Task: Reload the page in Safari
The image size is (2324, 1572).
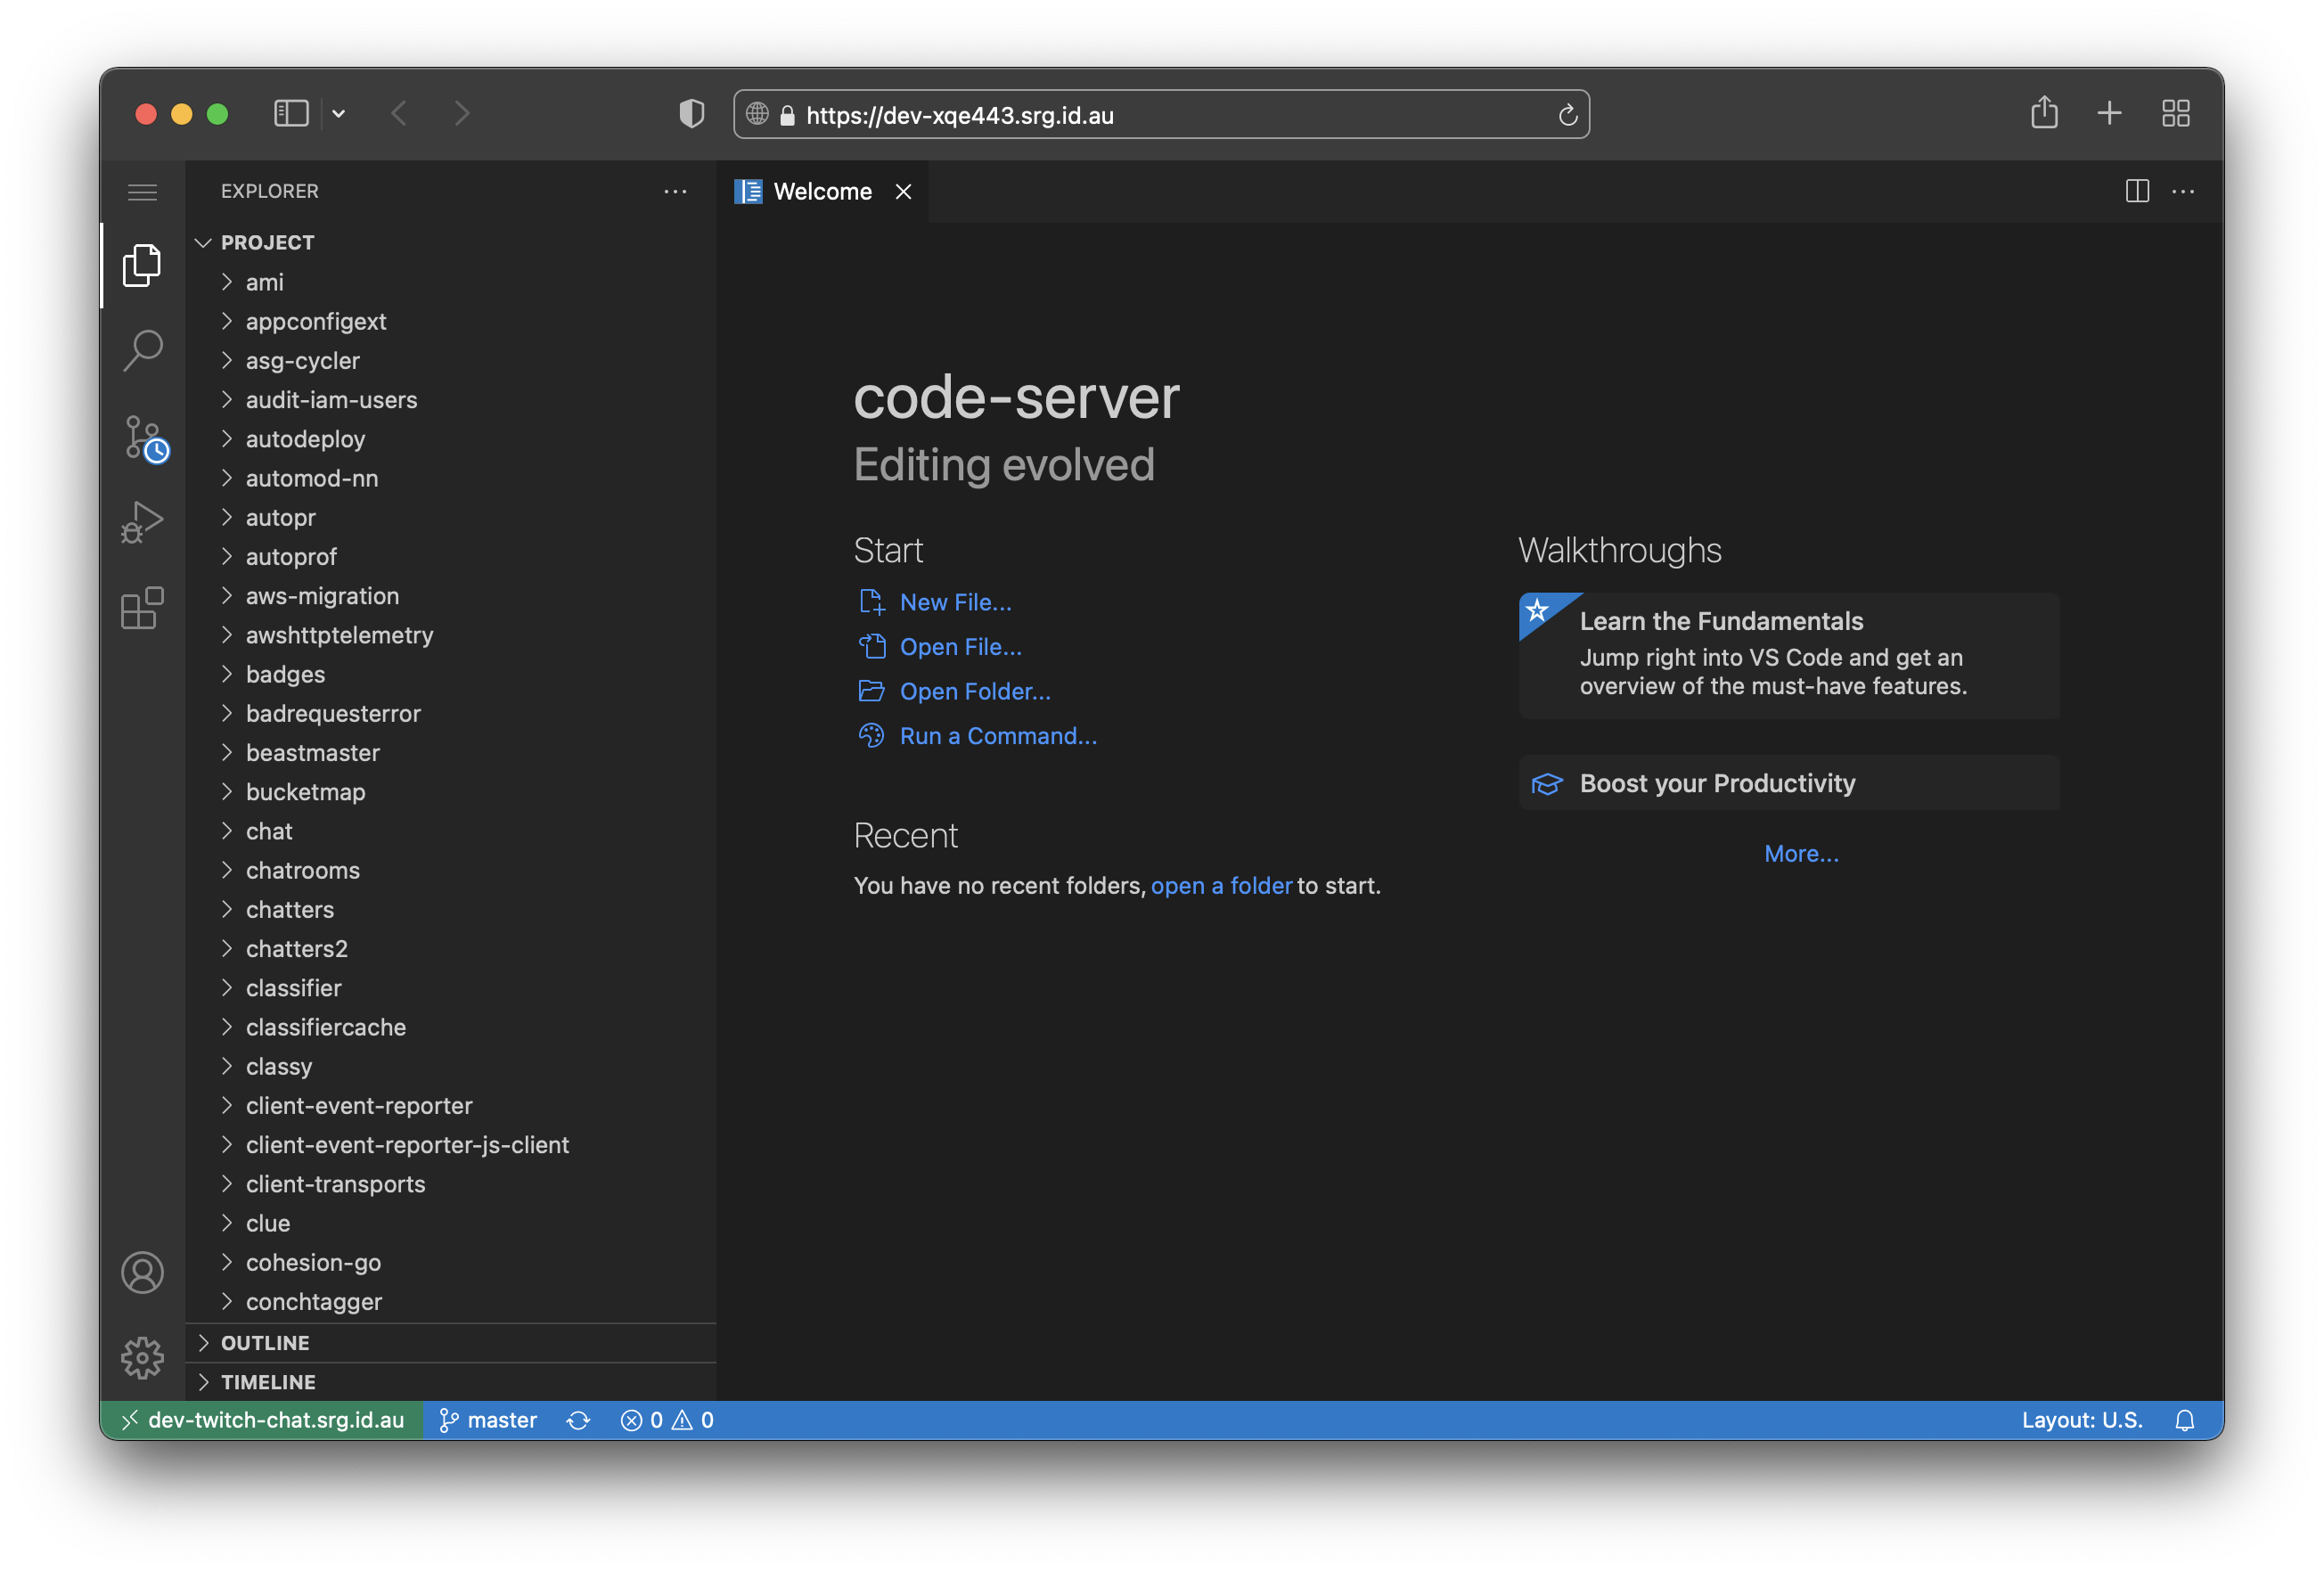Action: pos(1567,114)
